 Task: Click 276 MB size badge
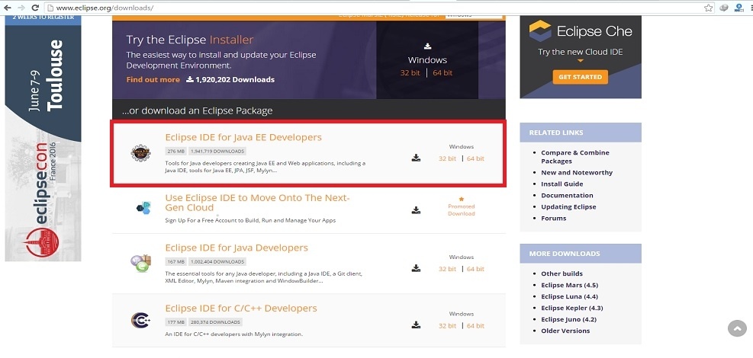176,152
